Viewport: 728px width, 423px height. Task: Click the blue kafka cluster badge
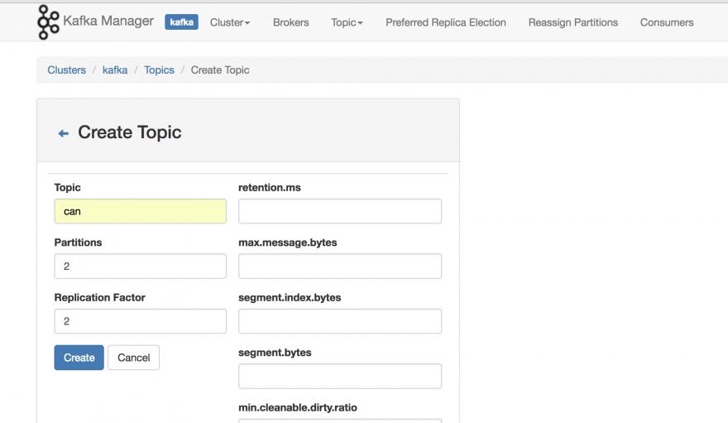click(181, 22)
